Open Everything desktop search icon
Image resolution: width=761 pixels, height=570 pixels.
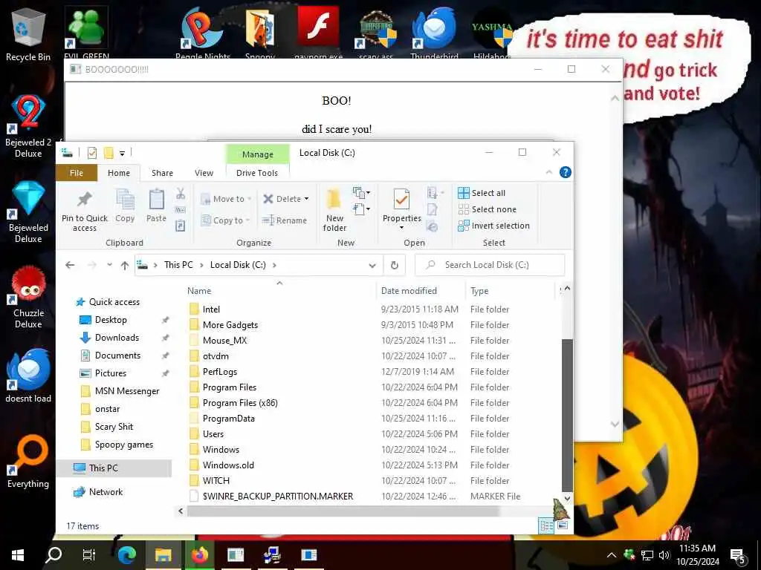pos(28,462)
